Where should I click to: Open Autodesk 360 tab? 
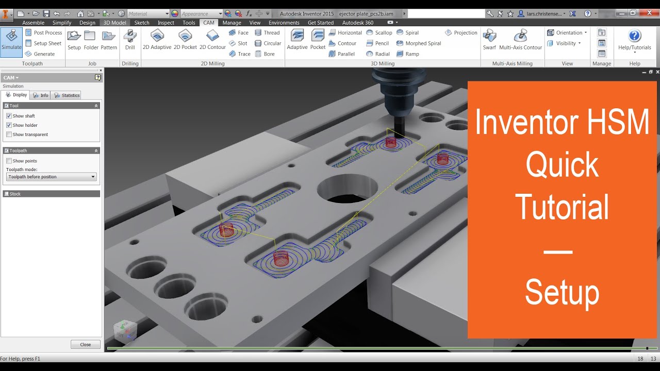point(358,23)
